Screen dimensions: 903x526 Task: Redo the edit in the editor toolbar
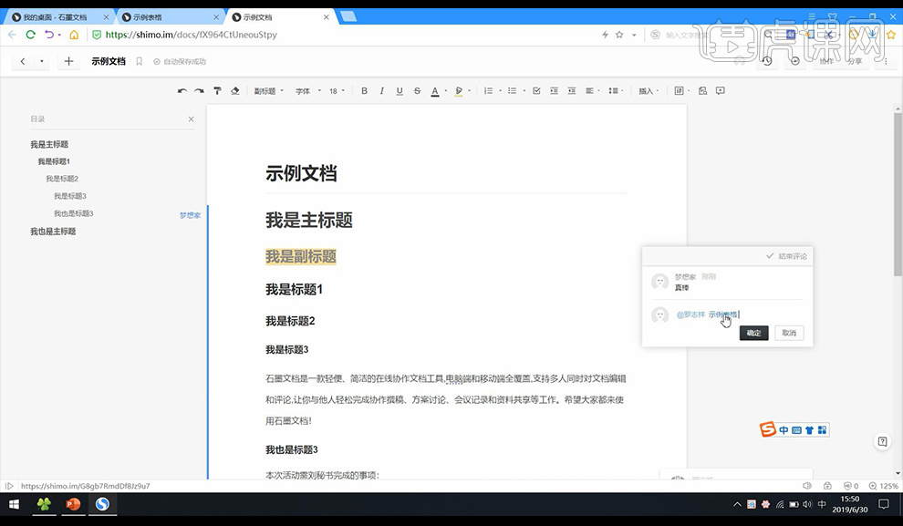pyautogui.click(x=199, y=91)
